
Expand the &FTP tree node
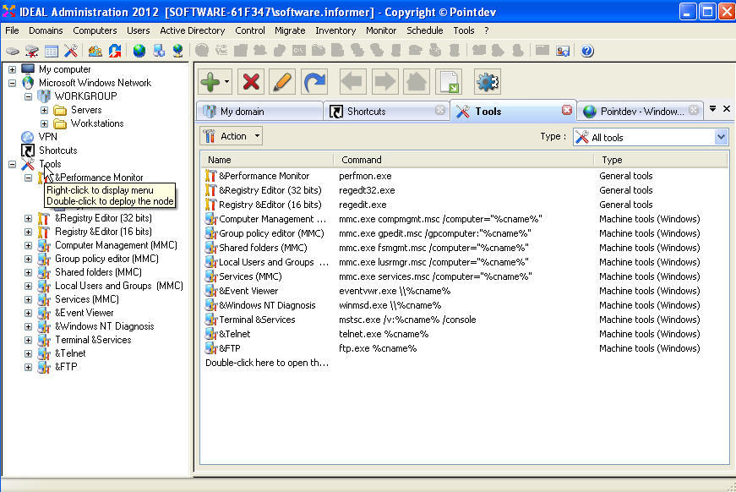28,367
